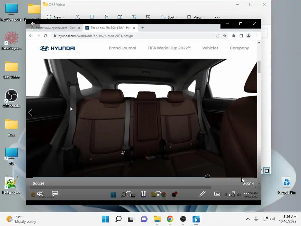Click the Share icon in the OBS Video window toolbar
This screenshot has height=226, width=301.
click(x=134, y=17)
